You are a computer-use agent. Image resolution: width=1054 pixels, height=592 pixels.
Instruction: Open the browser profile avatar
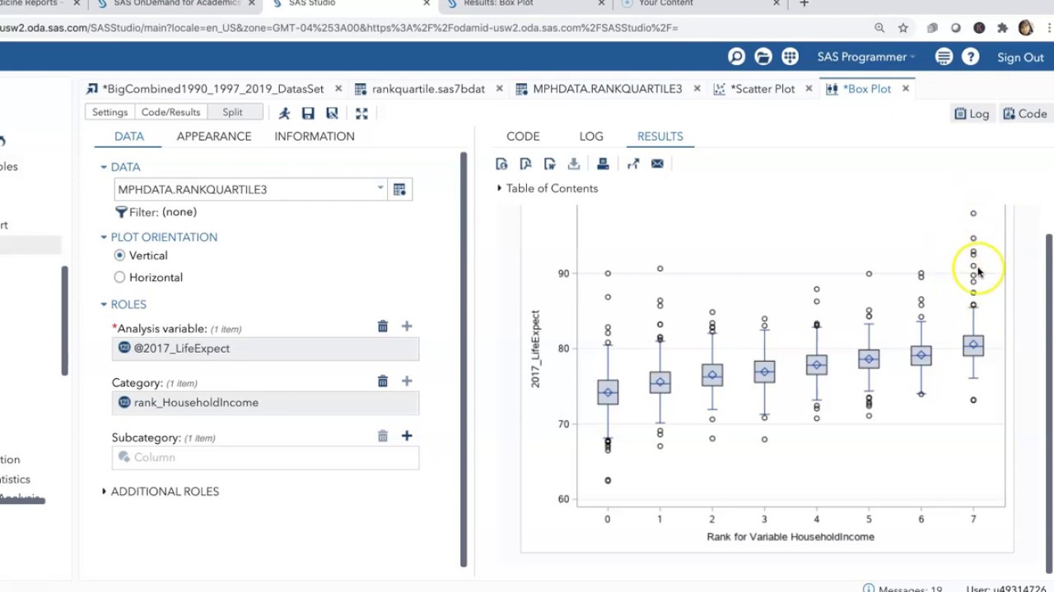pyautogui.click(x=1025, y=28)
